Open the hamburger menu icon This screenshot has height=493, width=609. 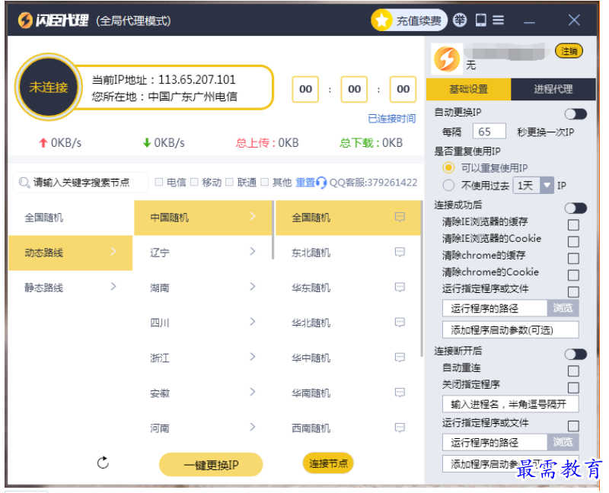point(499,20)
